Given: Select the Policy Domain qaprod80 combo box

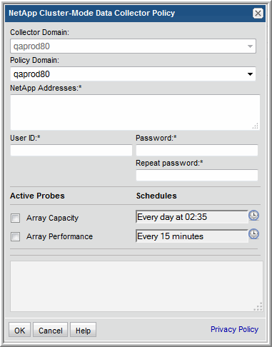Looking at the screenshot, I should (x=133, y=74).
